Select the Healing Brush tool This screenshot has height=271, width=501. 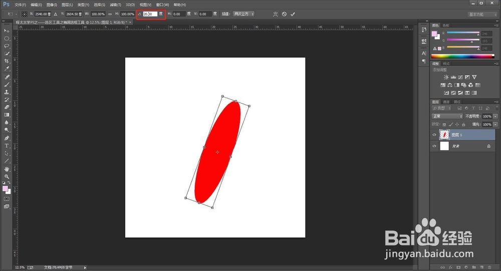click(x=7, y=77)
